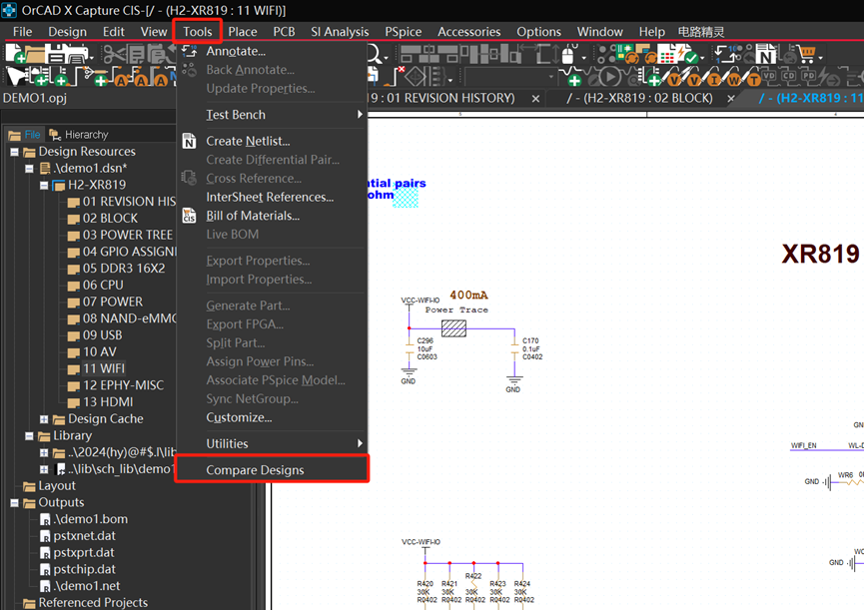
Task: Select Create Netlist... menu entry
Action: click(273, 141)
